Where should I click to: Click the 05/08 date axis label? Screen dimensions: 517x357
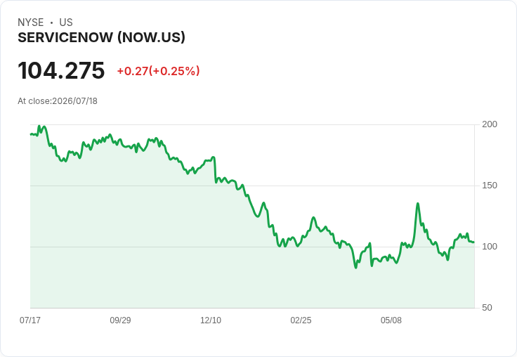pos(391,320)
